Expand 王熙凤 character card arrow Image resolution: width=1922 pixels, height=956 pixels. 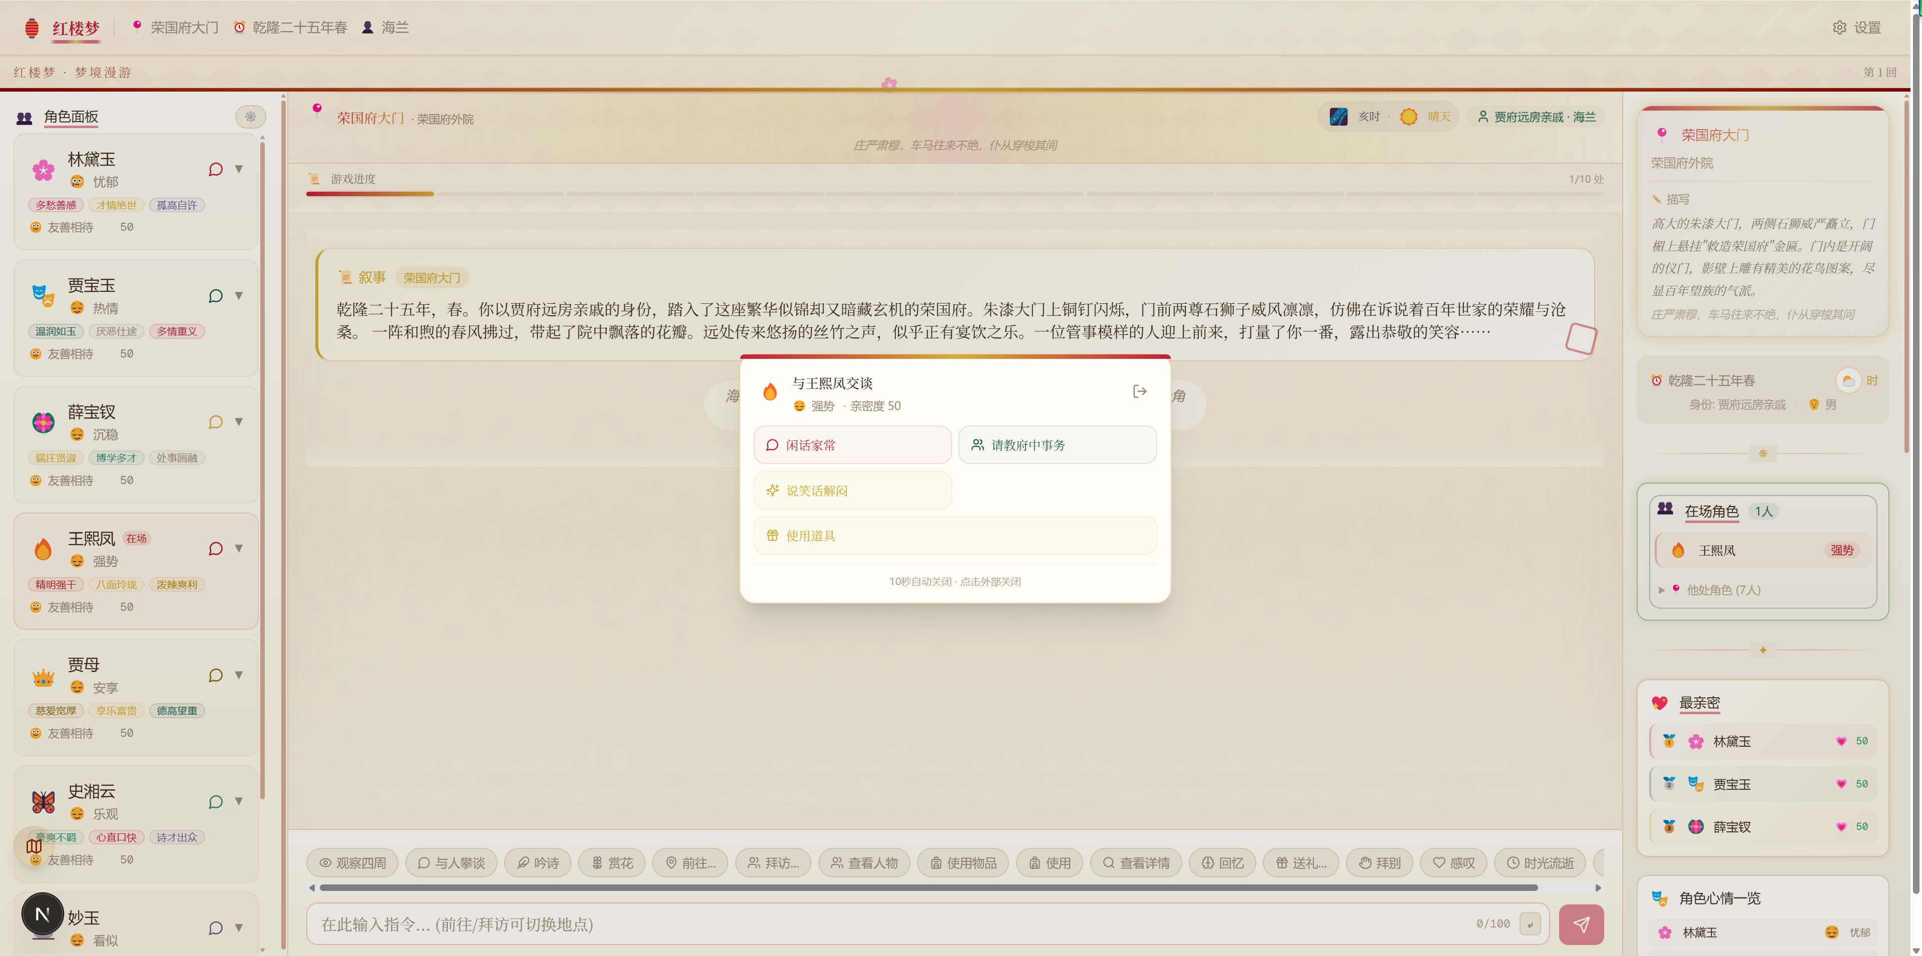coord(239,549)
